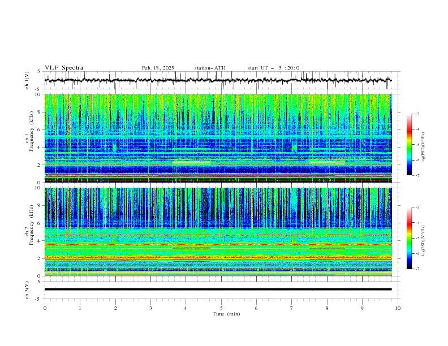Screen dimensions: 448x346
Task: Click the time axis tick label "2"
Action: tap(115, 308)
